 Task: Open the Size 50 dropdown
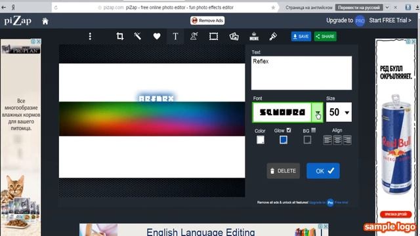(x=339, y=112)
